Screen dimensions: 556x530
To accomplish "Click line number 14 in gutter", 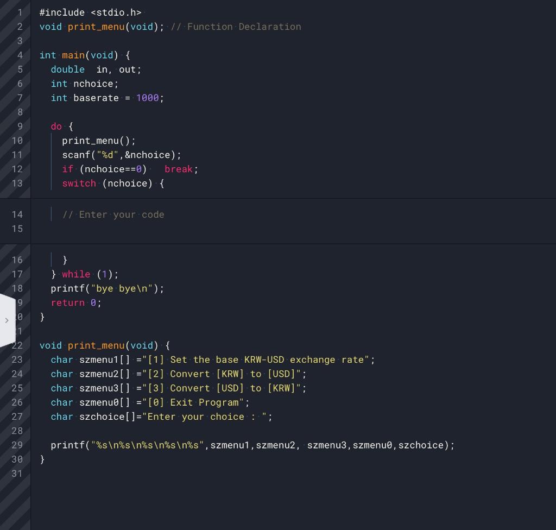I will click(17, 214).
